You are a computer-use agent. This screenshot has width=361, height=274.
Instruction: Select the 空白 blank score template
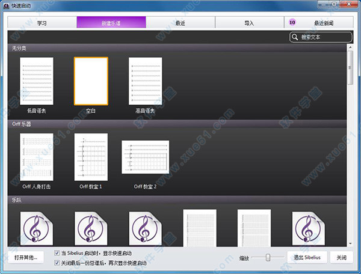[91, 81]
